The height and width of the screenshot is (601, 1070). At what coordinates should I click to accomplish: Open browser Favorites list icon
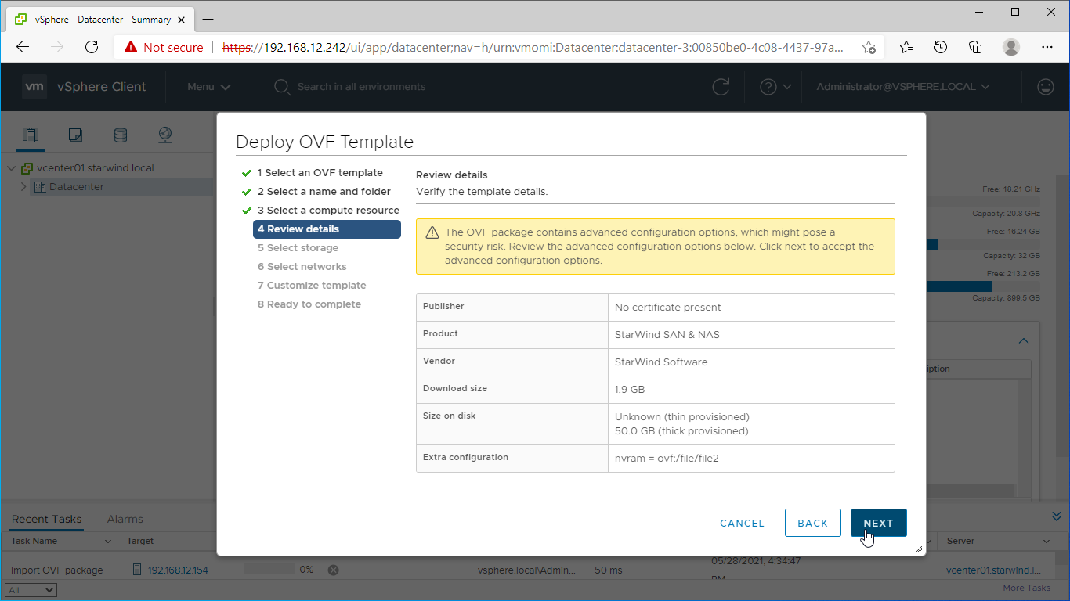(906, 47)
